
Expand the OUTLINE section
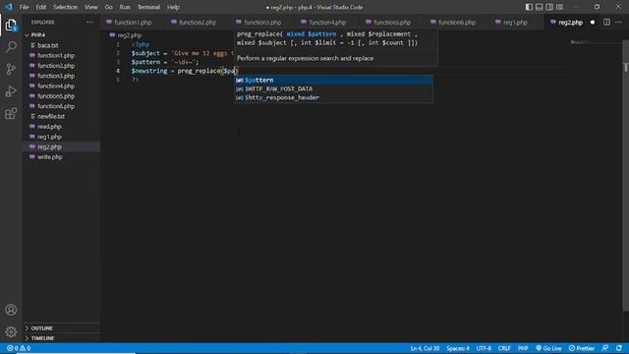61,327
